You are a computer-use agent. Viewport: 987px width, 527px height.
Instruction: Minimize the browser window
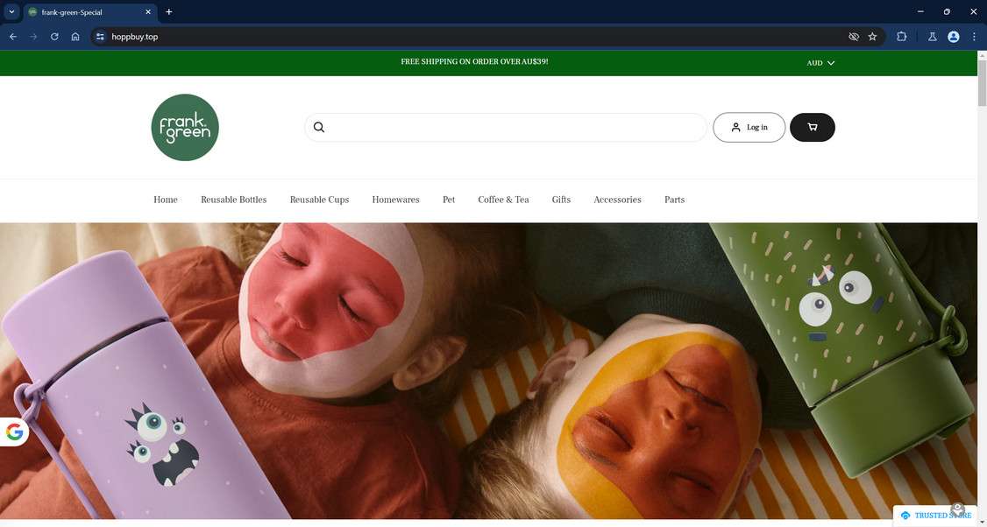[920, 11]
